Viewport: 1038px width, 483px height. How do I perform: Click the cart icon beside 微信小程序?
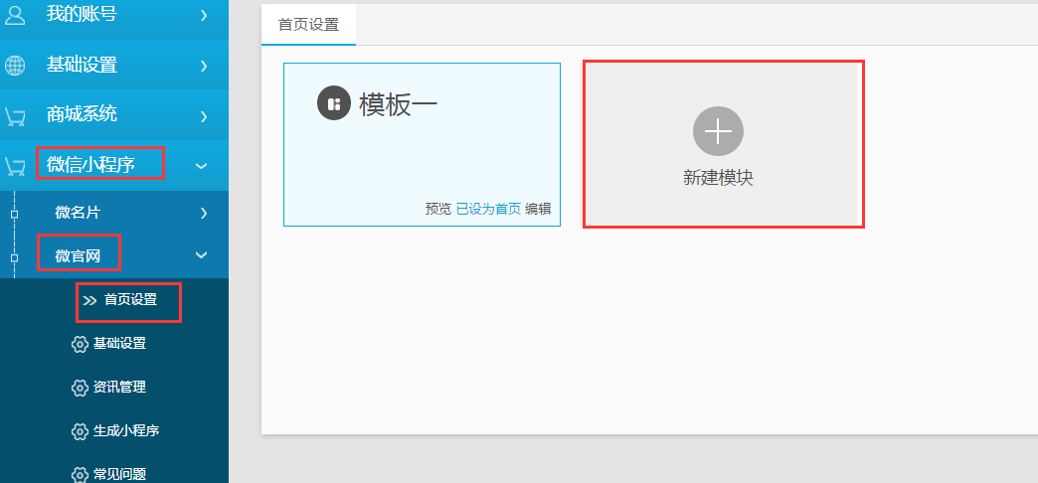click(x=15, y=166)
